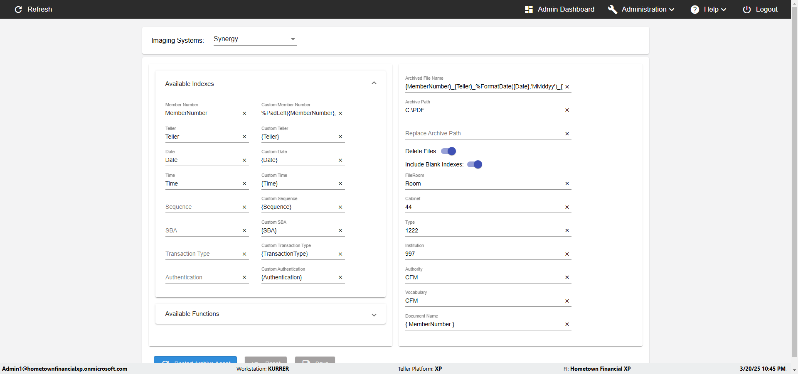Expand the Available Functions panel
The width and height of the screenshot is (798, 374).
374,314
